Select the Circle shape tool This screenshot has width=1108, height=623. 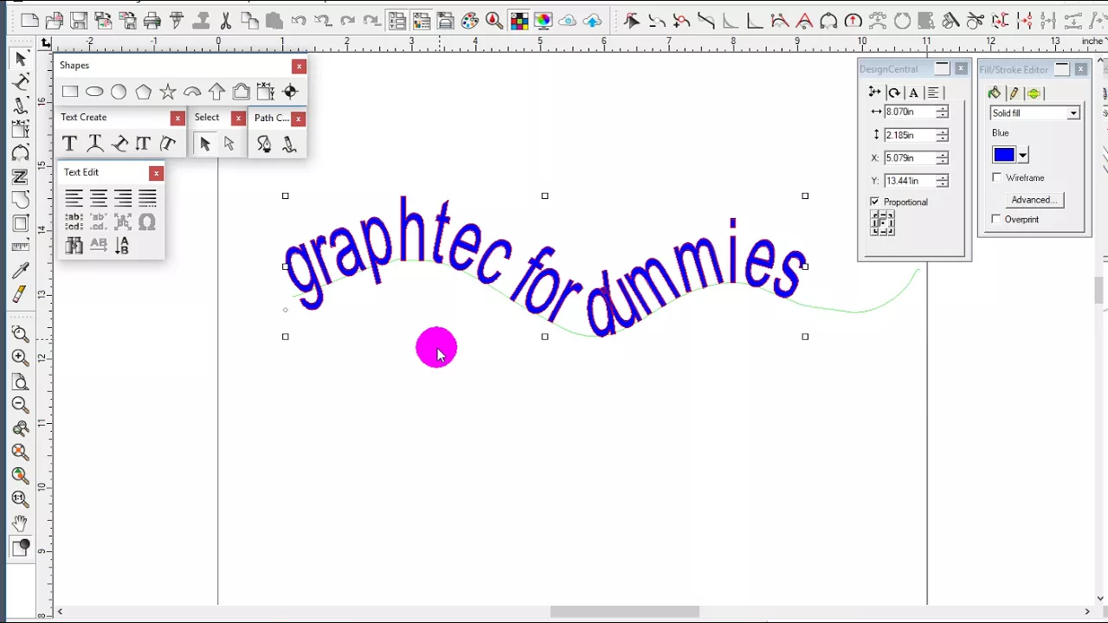click(x=119, y=92)
